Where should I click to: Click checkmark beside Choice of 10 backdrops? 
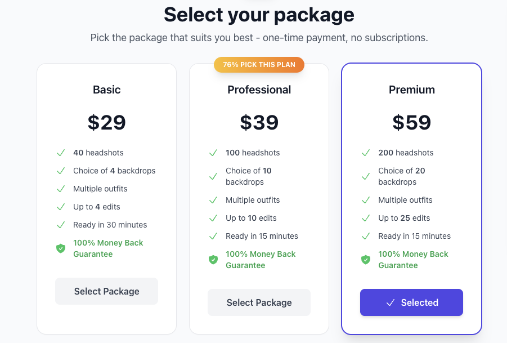point(213,176)
